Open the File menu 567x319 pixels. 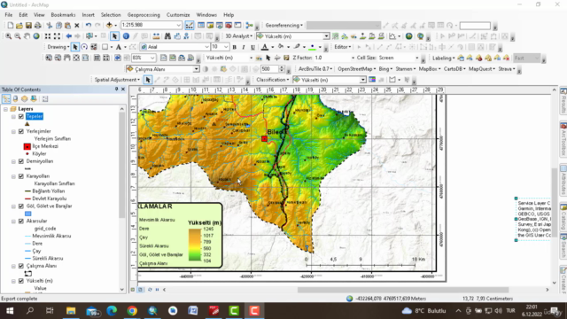[x=9, y=15]
